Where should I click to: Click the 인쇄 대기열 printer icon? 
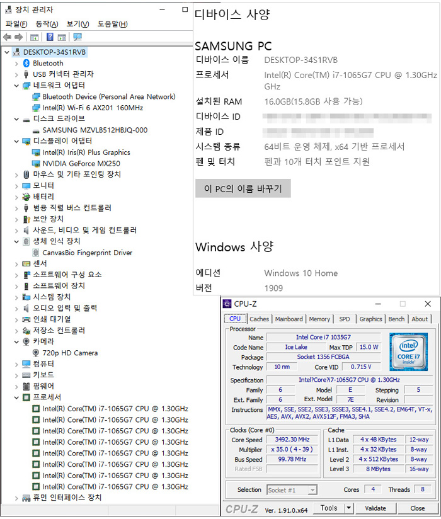click(x=26, y=319)
